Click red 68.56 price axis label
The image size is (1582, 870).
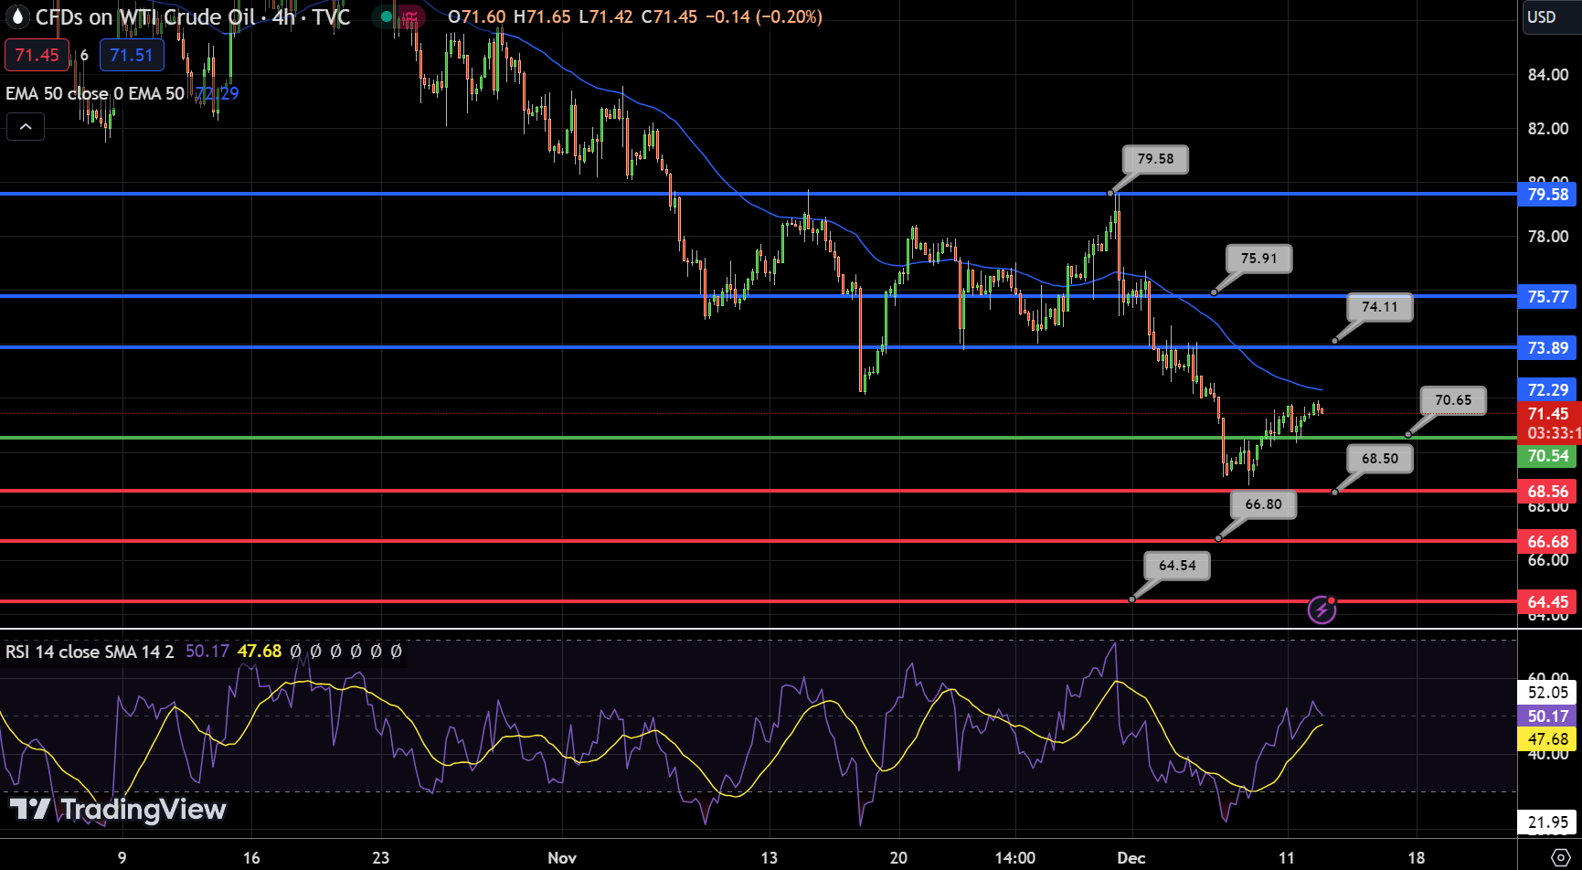pos(1548,492)
